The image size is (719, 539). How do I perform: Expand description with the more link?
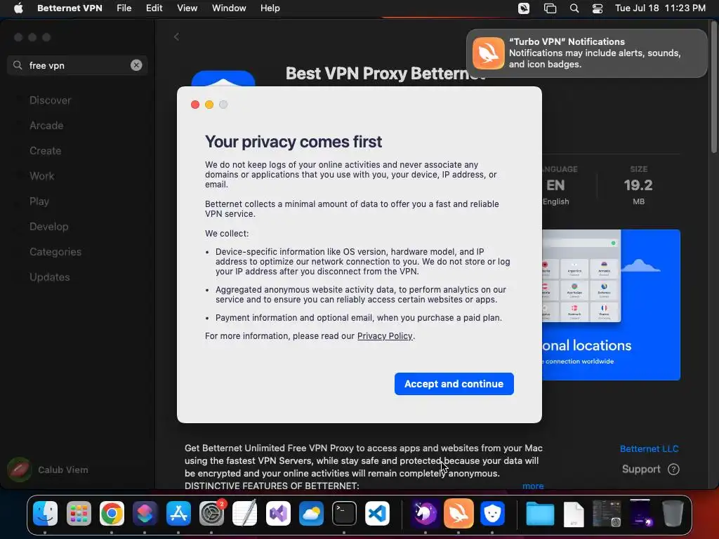533,486
